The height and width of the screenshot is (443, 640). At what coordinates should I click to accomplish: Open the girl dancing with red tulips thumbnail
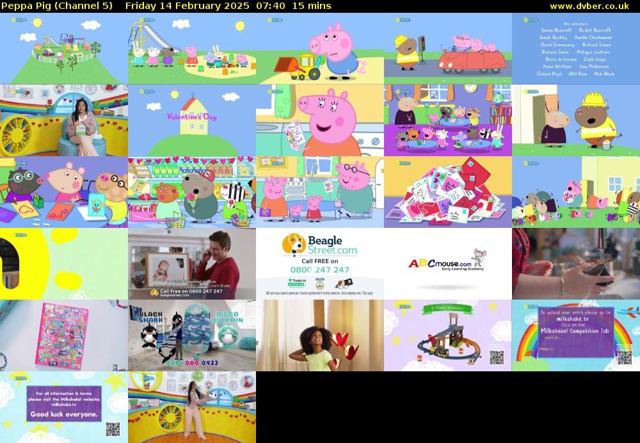coord(319,335)
